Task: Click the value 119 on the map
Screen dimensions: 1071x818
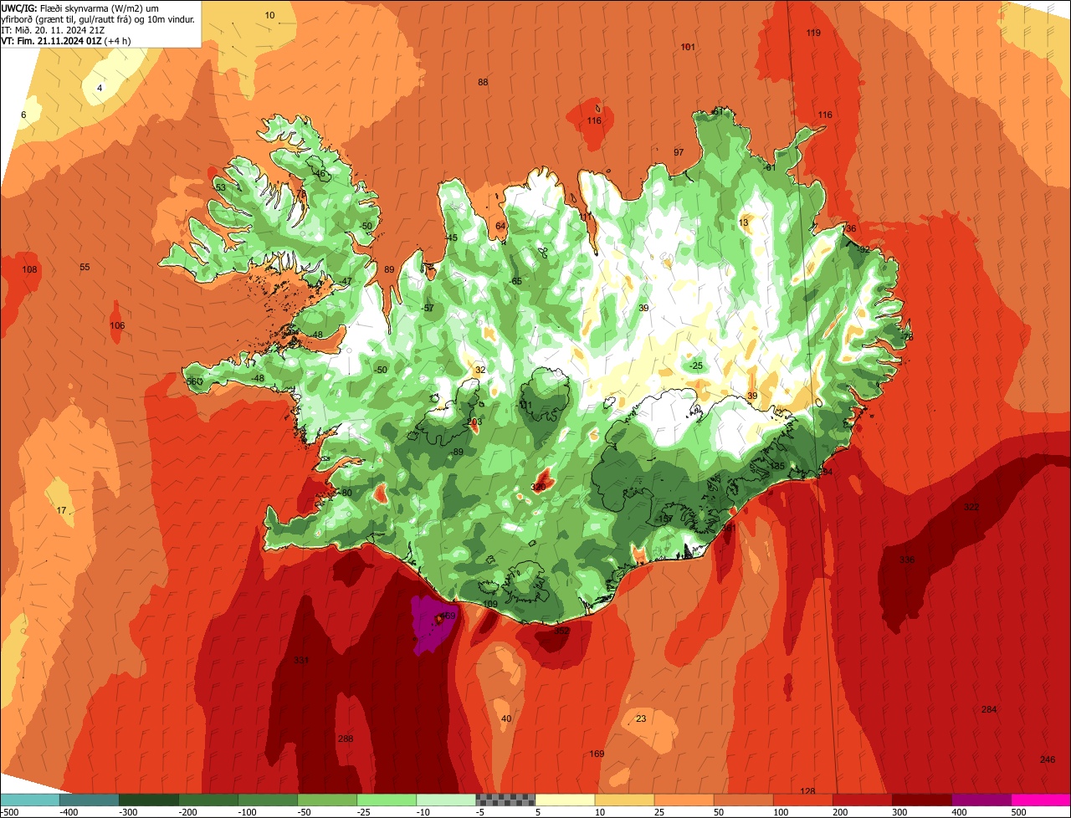Action: [x=813, y=33]
